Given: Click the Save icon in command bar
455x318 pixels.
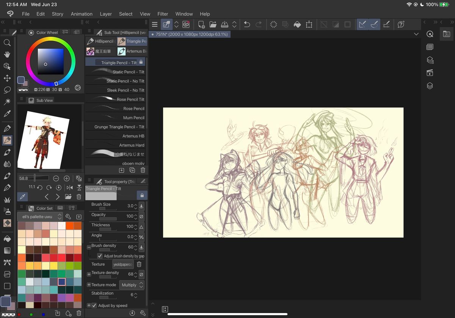Looking at the screenshot, I should [224, 24].
